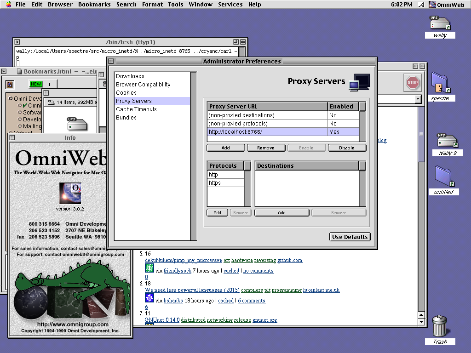Click Add under Protocols list
Screen dimensions: 471x353
(x=217, y=212)
